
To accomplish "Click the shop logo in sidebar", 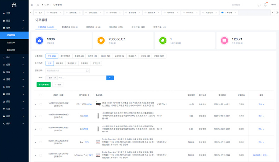I will click(x=14, y=5).
